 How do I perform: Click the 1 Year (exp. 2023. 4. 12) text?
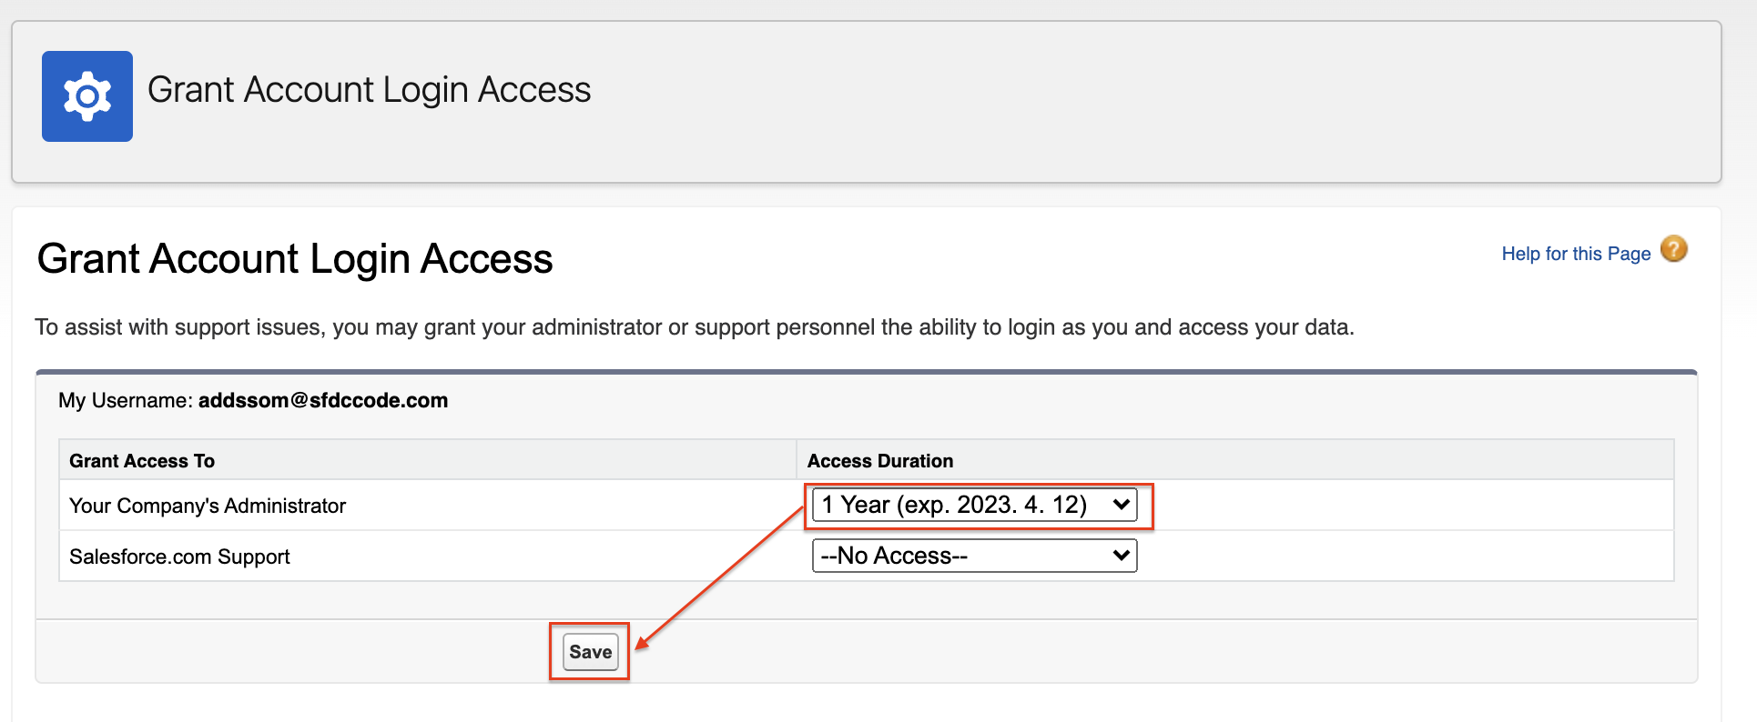tap(954, 505)
